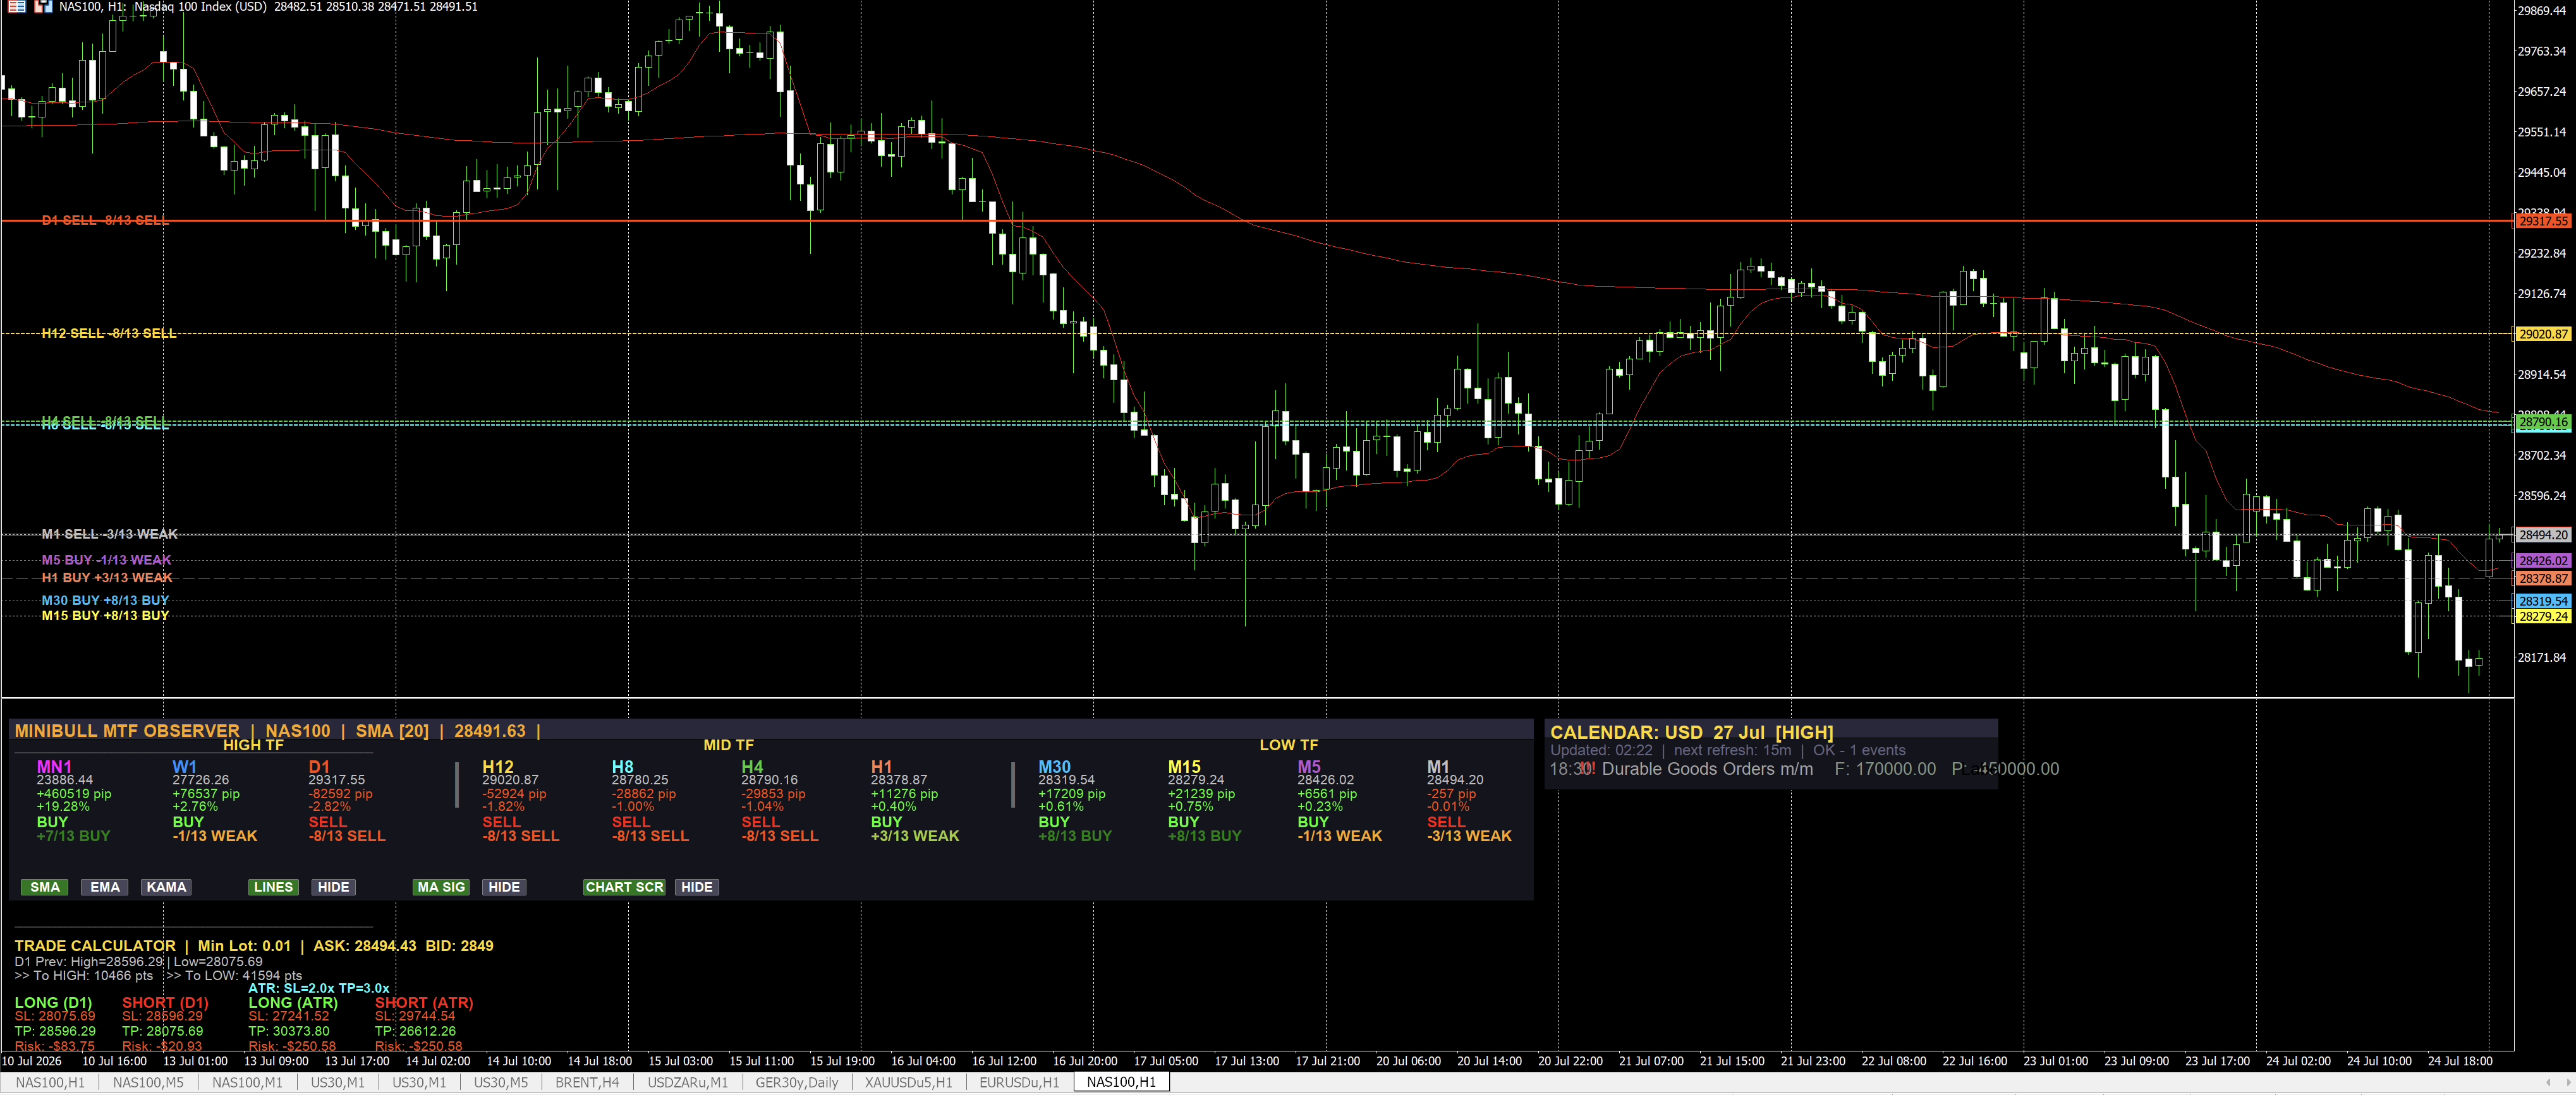Screen dimensions: 2576x1095
Task: Toggle the CHART SCR button
Action: click(x=624, y=887)
